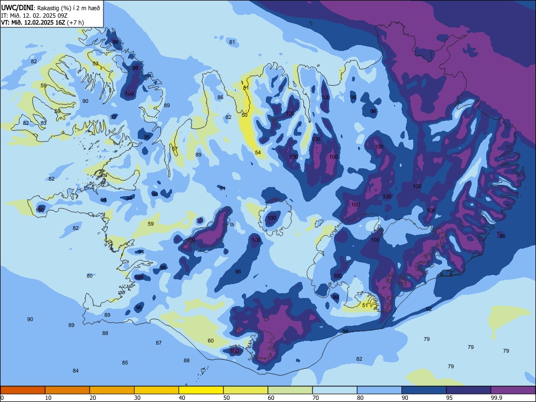Click the purple legend swatch above 99.9
The image size is (536, 402).
click(x=513, y=390)
